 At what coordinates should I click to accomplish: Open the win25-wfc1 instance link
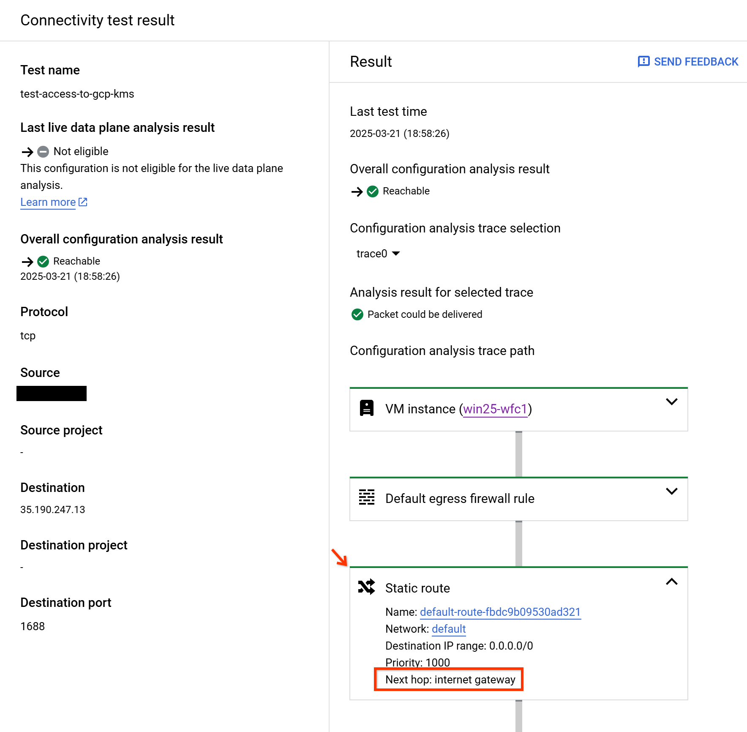coord(495,409)
